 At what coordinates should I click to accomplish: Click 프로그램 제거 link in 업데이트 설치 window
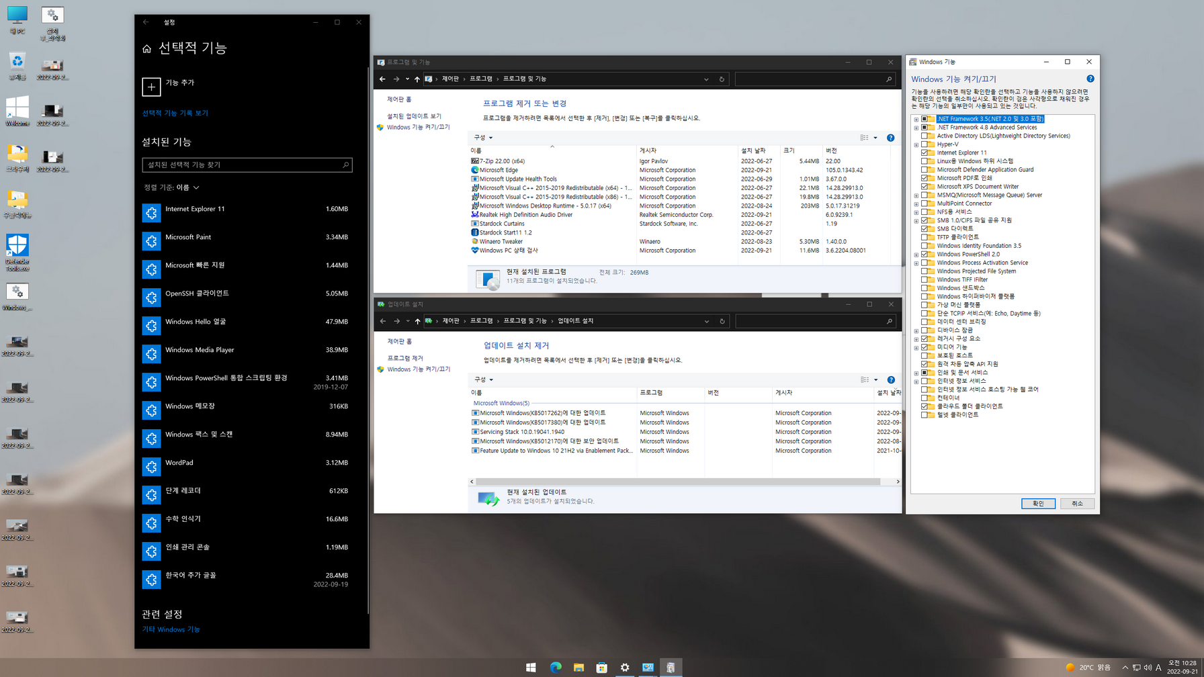tap(405, 358)
